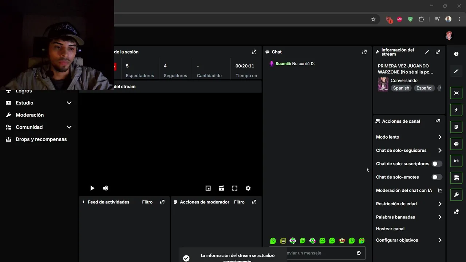Click username Suumiii in chat

click(x=283, y=64)
